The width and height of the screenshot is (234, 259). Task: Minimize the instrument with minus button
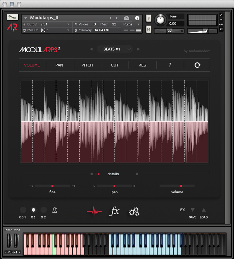click(x=221, y=20)
